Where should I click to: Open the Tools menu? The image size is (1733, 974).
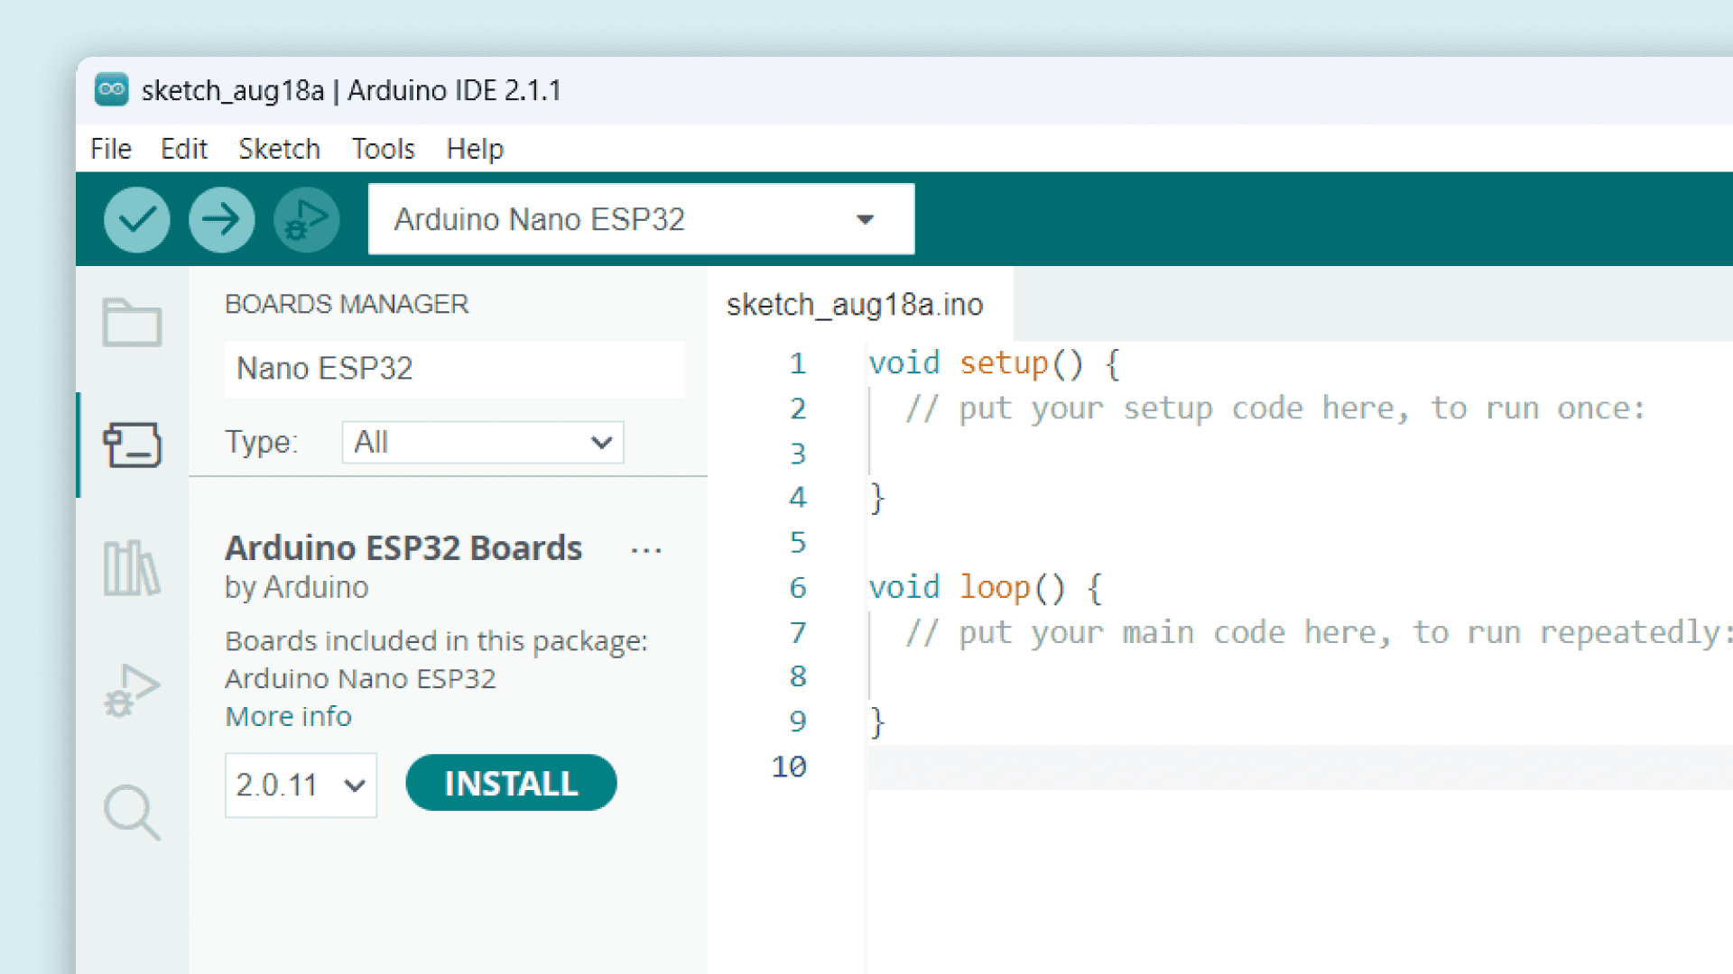[x=383, y=149]
